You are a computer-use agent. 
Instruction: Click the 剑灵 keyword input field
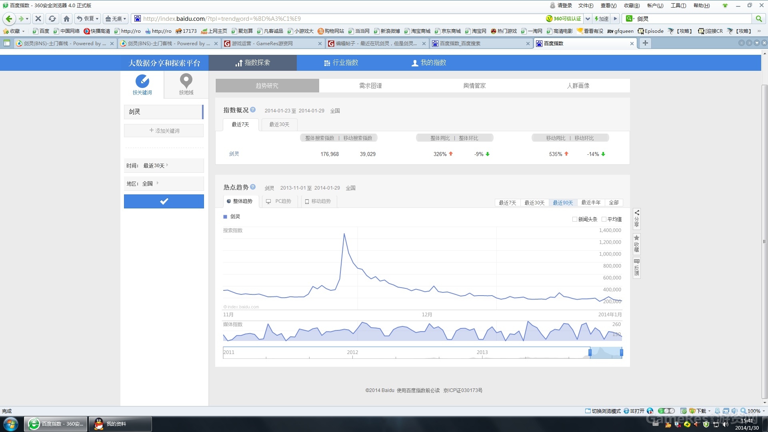(163, 112)
